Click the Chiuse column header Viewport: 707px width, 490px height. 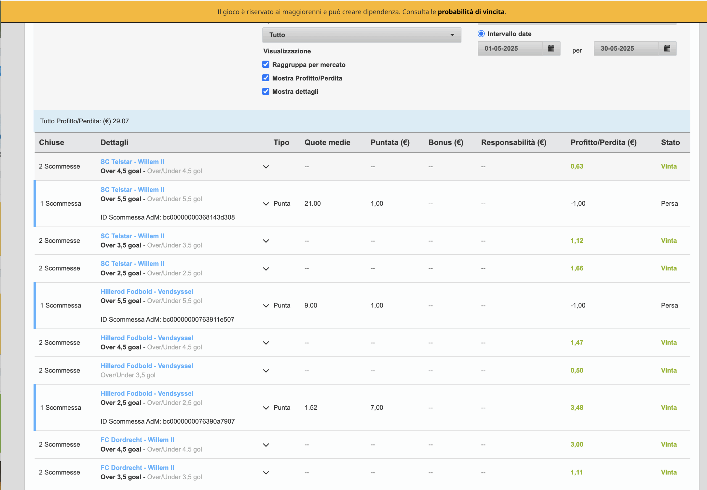pos(52,142)
